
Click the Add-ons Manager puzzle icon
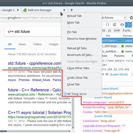25,10
